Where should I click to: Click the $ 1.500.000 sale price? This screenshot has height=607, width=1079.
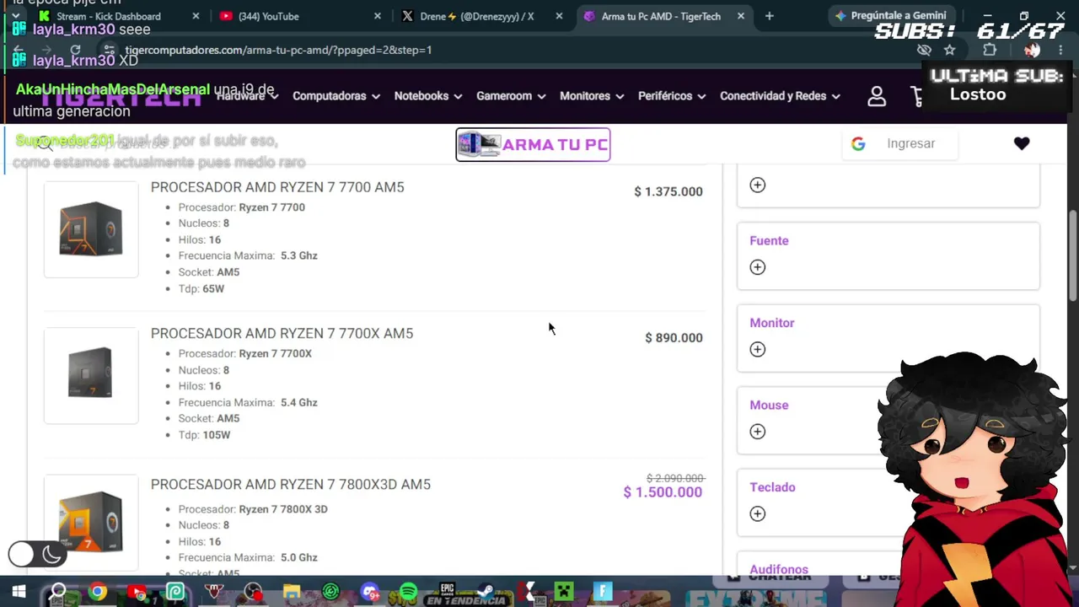click(x=663, y=492)
